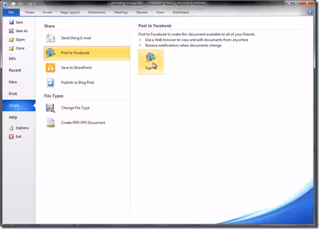The width and height of the screenshot is (319, 229).
Task: Choose Publish as Blog Post label
Action: click(x=77, y=82)
